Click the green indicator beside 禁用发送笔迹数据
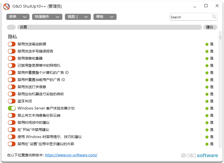 pos(207,44)
